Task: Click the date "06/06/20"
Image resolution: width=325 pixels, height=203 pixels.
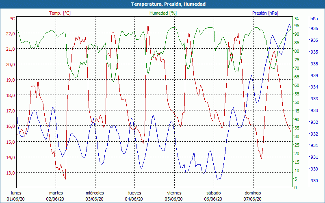Action: (213, 199)
